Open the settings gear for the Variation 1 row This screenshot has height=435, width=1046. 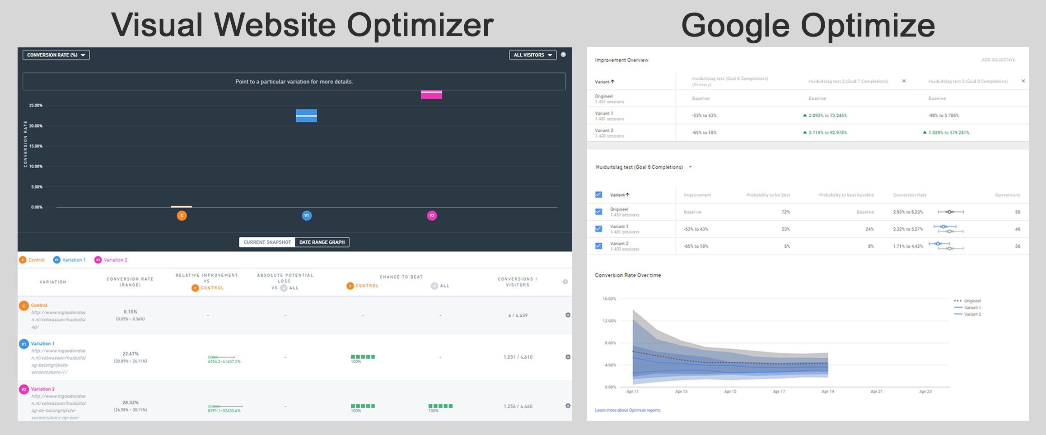pos(568,357)
